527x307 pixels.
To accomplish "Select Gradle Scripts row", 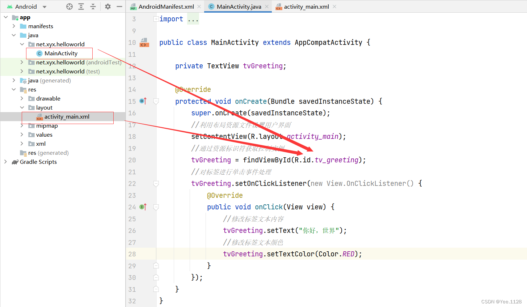I will point(63,162).
